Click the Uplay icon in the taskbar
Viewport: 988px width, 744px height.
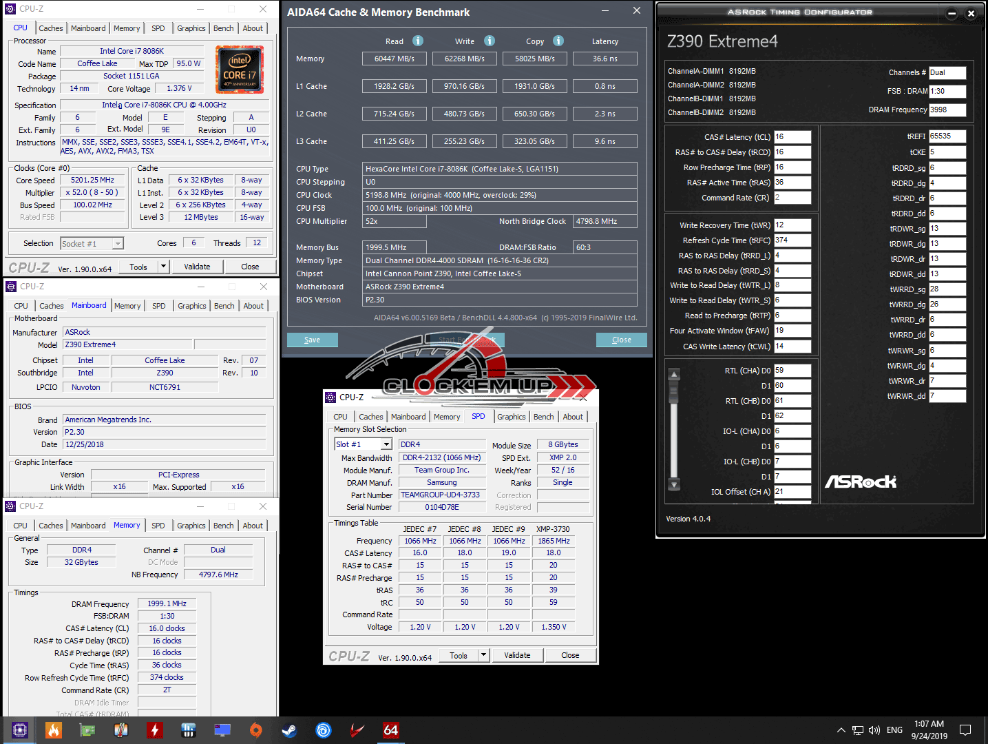pyautogui.click(x=323, y=730)
